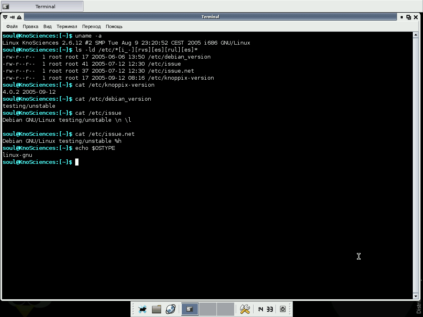Screen dimensions: 423x317
Task: Switch to the second workspace in pager
Action: [208, 309]
